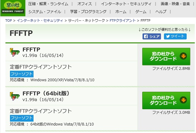Image resolution: width=196 pixels, height=133 pixels.
Task: Click the FFFTP 32bit app icon
Action: (x=15, y=52)
